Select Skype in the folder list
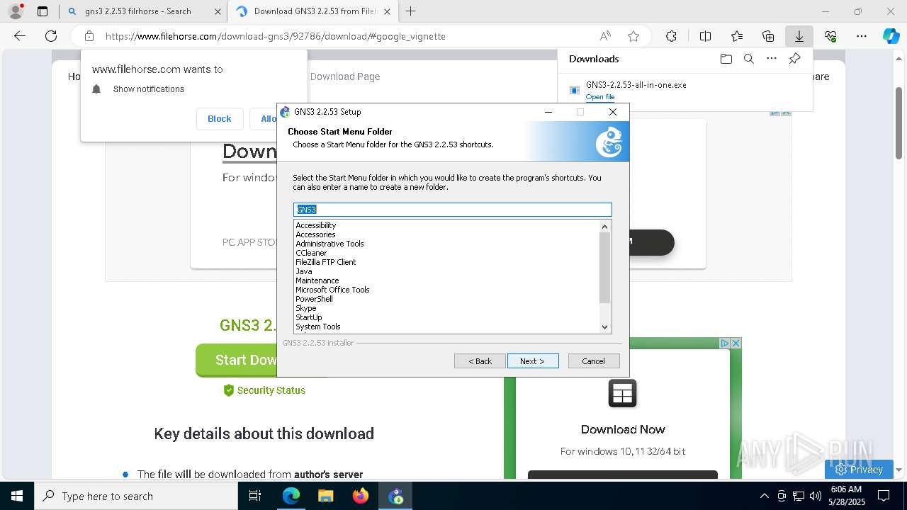Screen dimensions: 907x510 306,308
